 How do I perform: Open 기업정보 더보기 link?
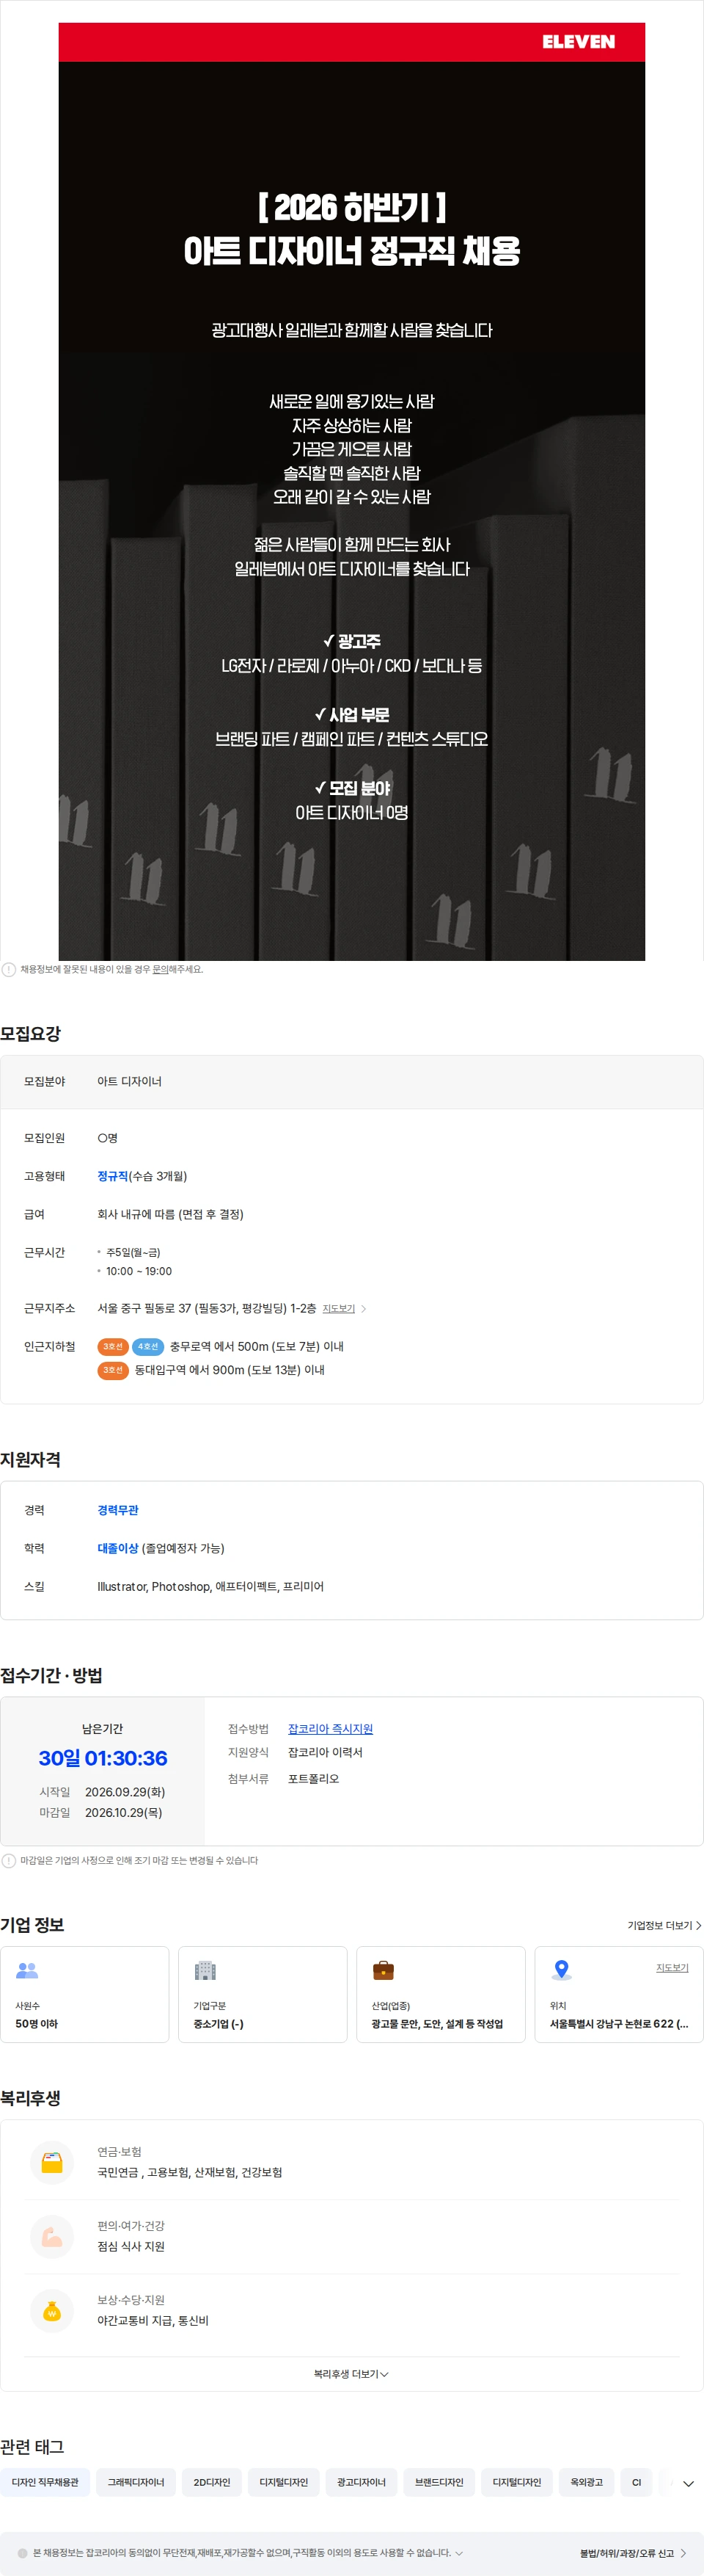664,1925
